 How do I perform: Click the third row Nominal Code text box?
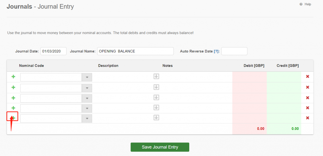coord(51,98)
